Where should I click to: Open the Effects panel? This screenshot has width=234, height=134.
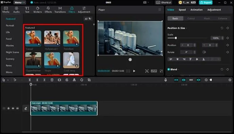point(48,10)
